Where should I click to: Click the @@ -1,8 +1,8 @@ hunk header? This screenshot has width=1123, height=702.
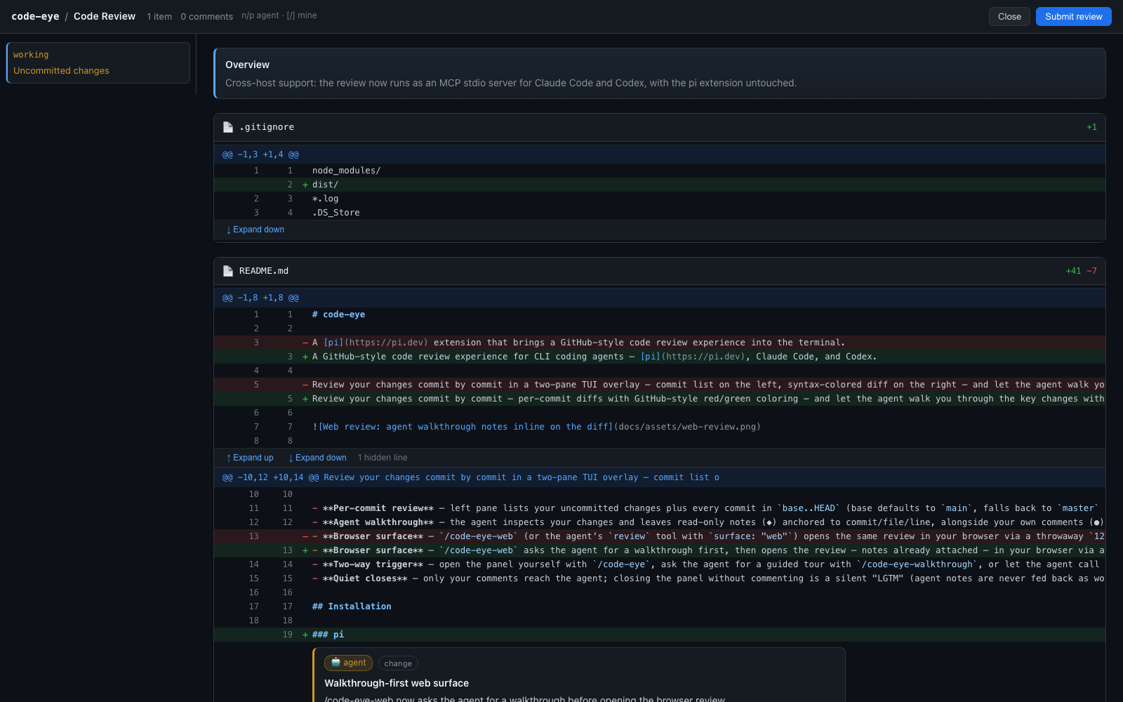[x=660, y=298]
